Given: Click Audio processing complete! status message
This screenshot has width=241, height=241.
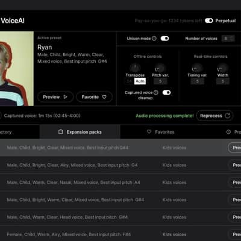Looking at the screenshot, I should point(164,116).
